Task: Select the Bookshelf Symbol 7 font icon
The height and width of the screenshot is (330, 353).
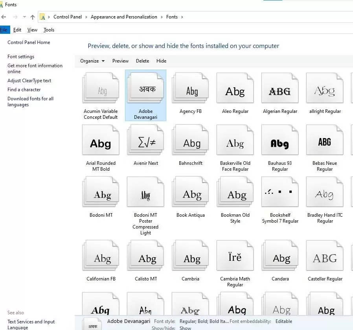Action: pyautogui.click(x=280, y=192)
